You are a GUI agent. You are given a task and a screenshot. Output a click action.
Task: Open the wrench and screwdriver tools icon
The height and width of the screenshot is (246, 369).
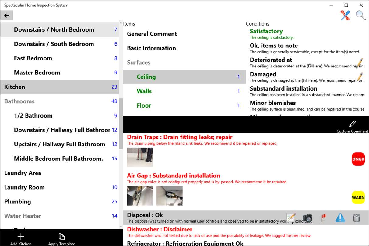coord(345,15)
